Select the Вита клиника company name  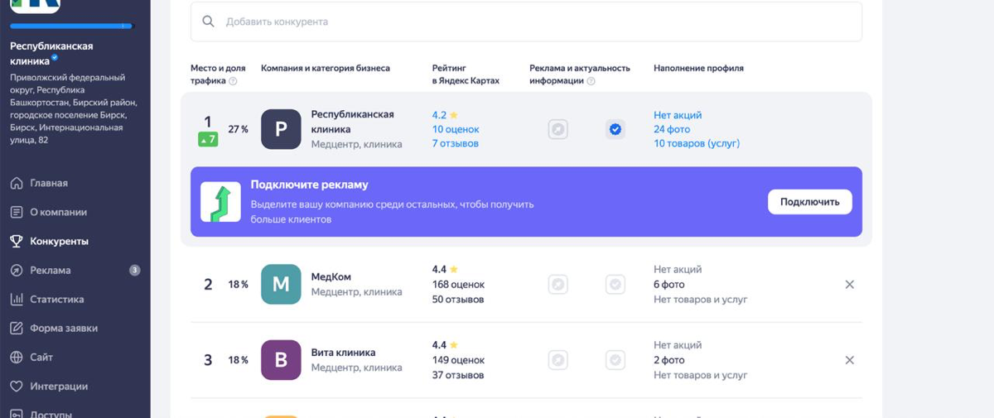[343, 353]
